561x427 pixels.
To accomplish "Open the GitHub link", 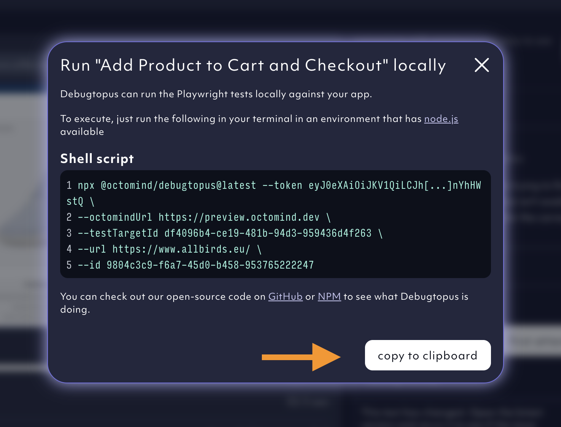I will (285, 296).
